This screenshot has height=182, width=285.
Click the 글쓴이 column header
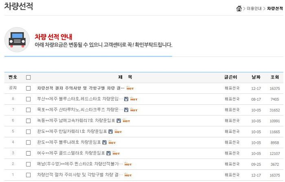point(231,77)
